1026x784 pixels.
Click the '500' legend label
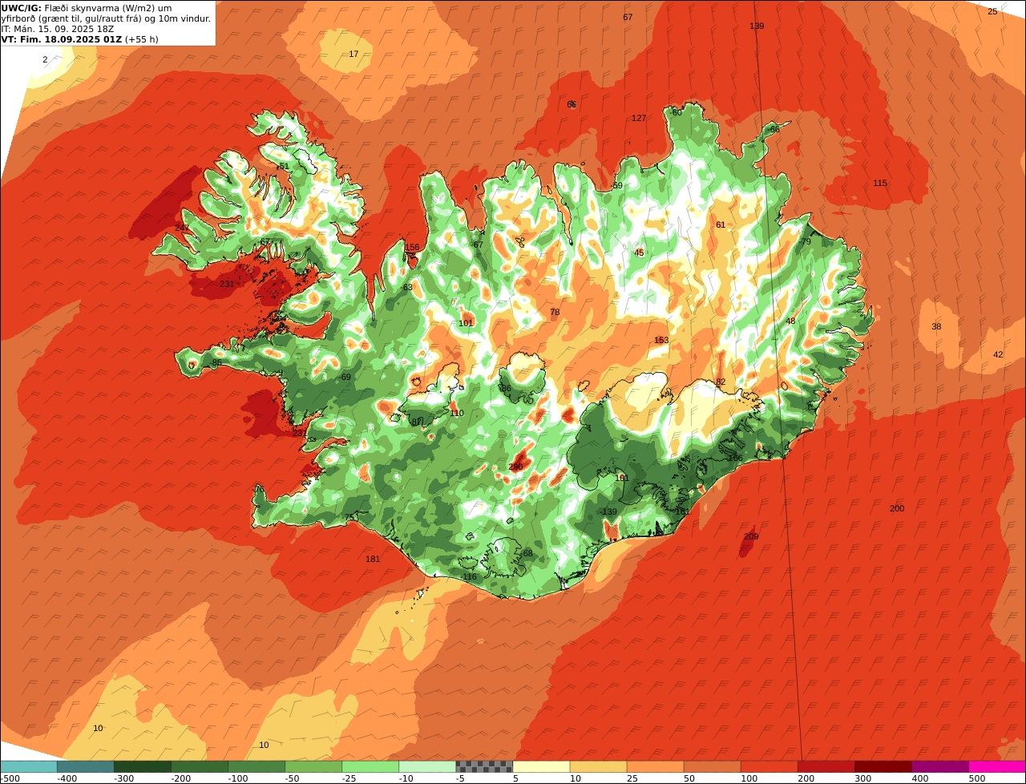tap(977, 778)
